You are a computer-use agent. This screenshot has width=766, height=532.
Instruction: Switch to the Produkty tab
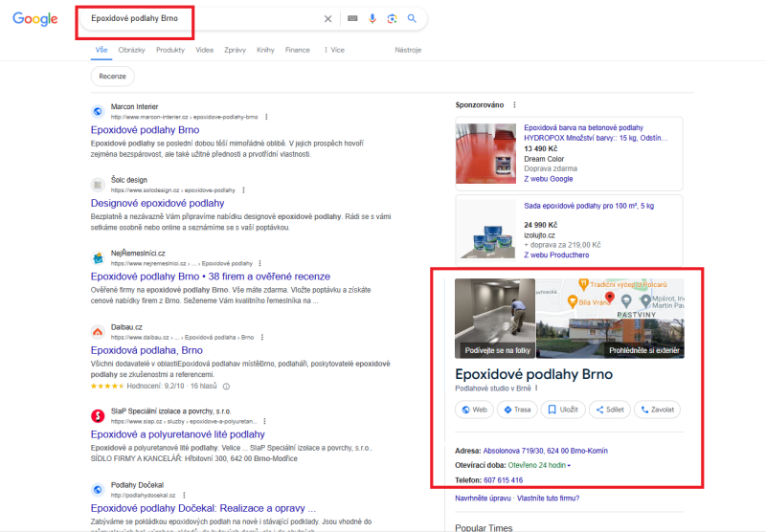point(170,50)
